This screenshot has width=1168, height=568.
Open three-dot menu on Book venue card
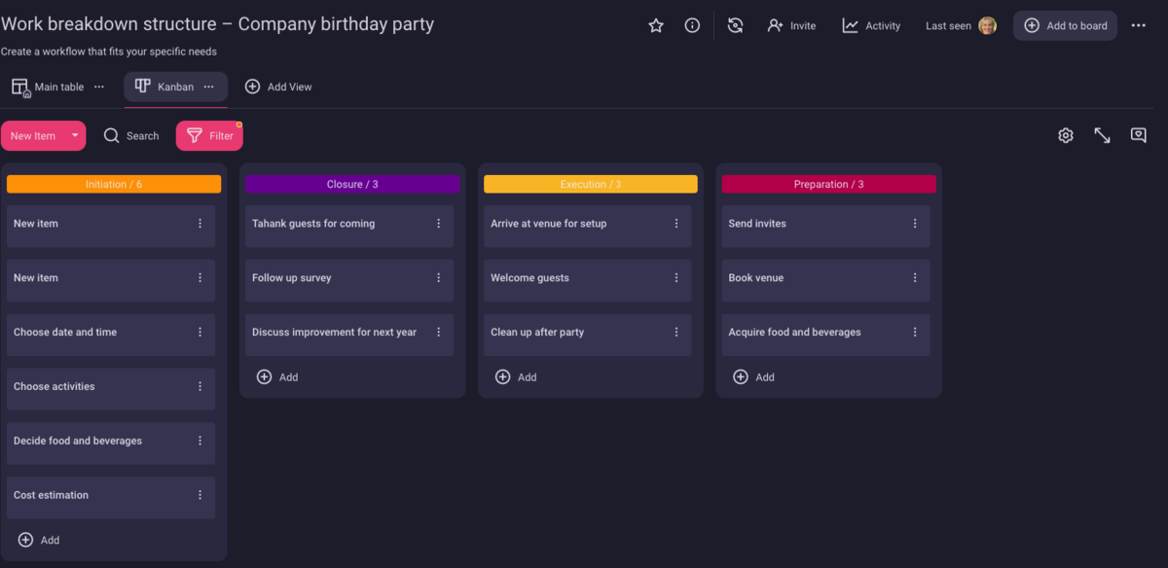click(x=915, y=278)
